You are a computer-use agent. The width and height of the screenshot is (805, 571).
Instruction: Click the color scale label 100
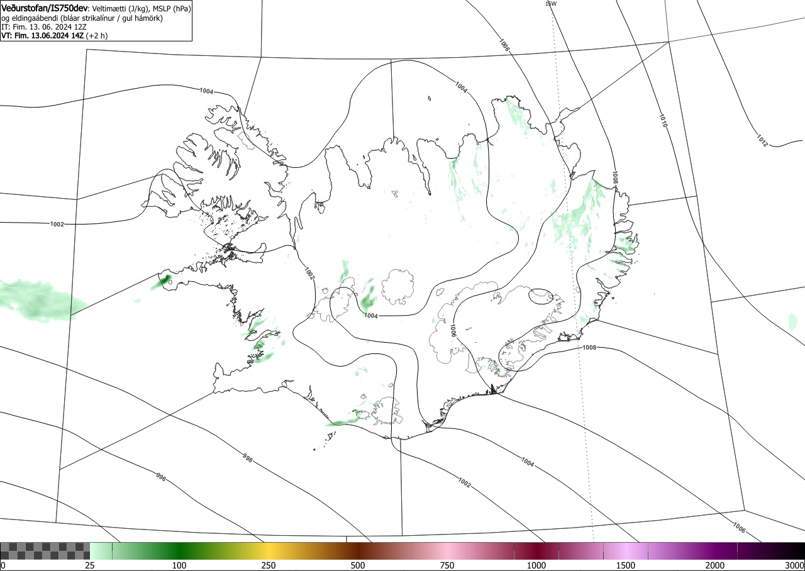[179, 565]
